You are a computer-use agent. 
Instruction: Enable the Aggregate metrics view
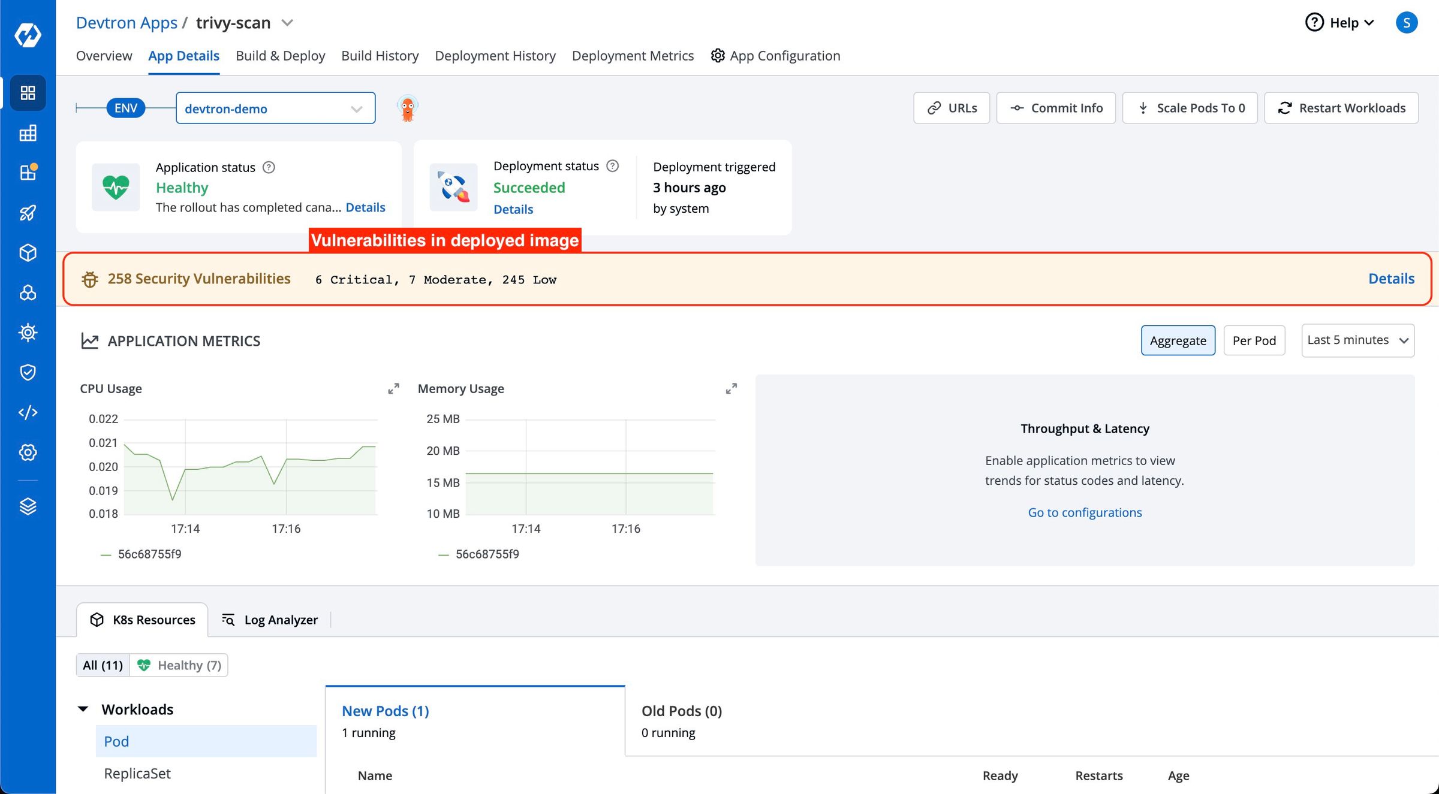click(x=1178, y=340)
